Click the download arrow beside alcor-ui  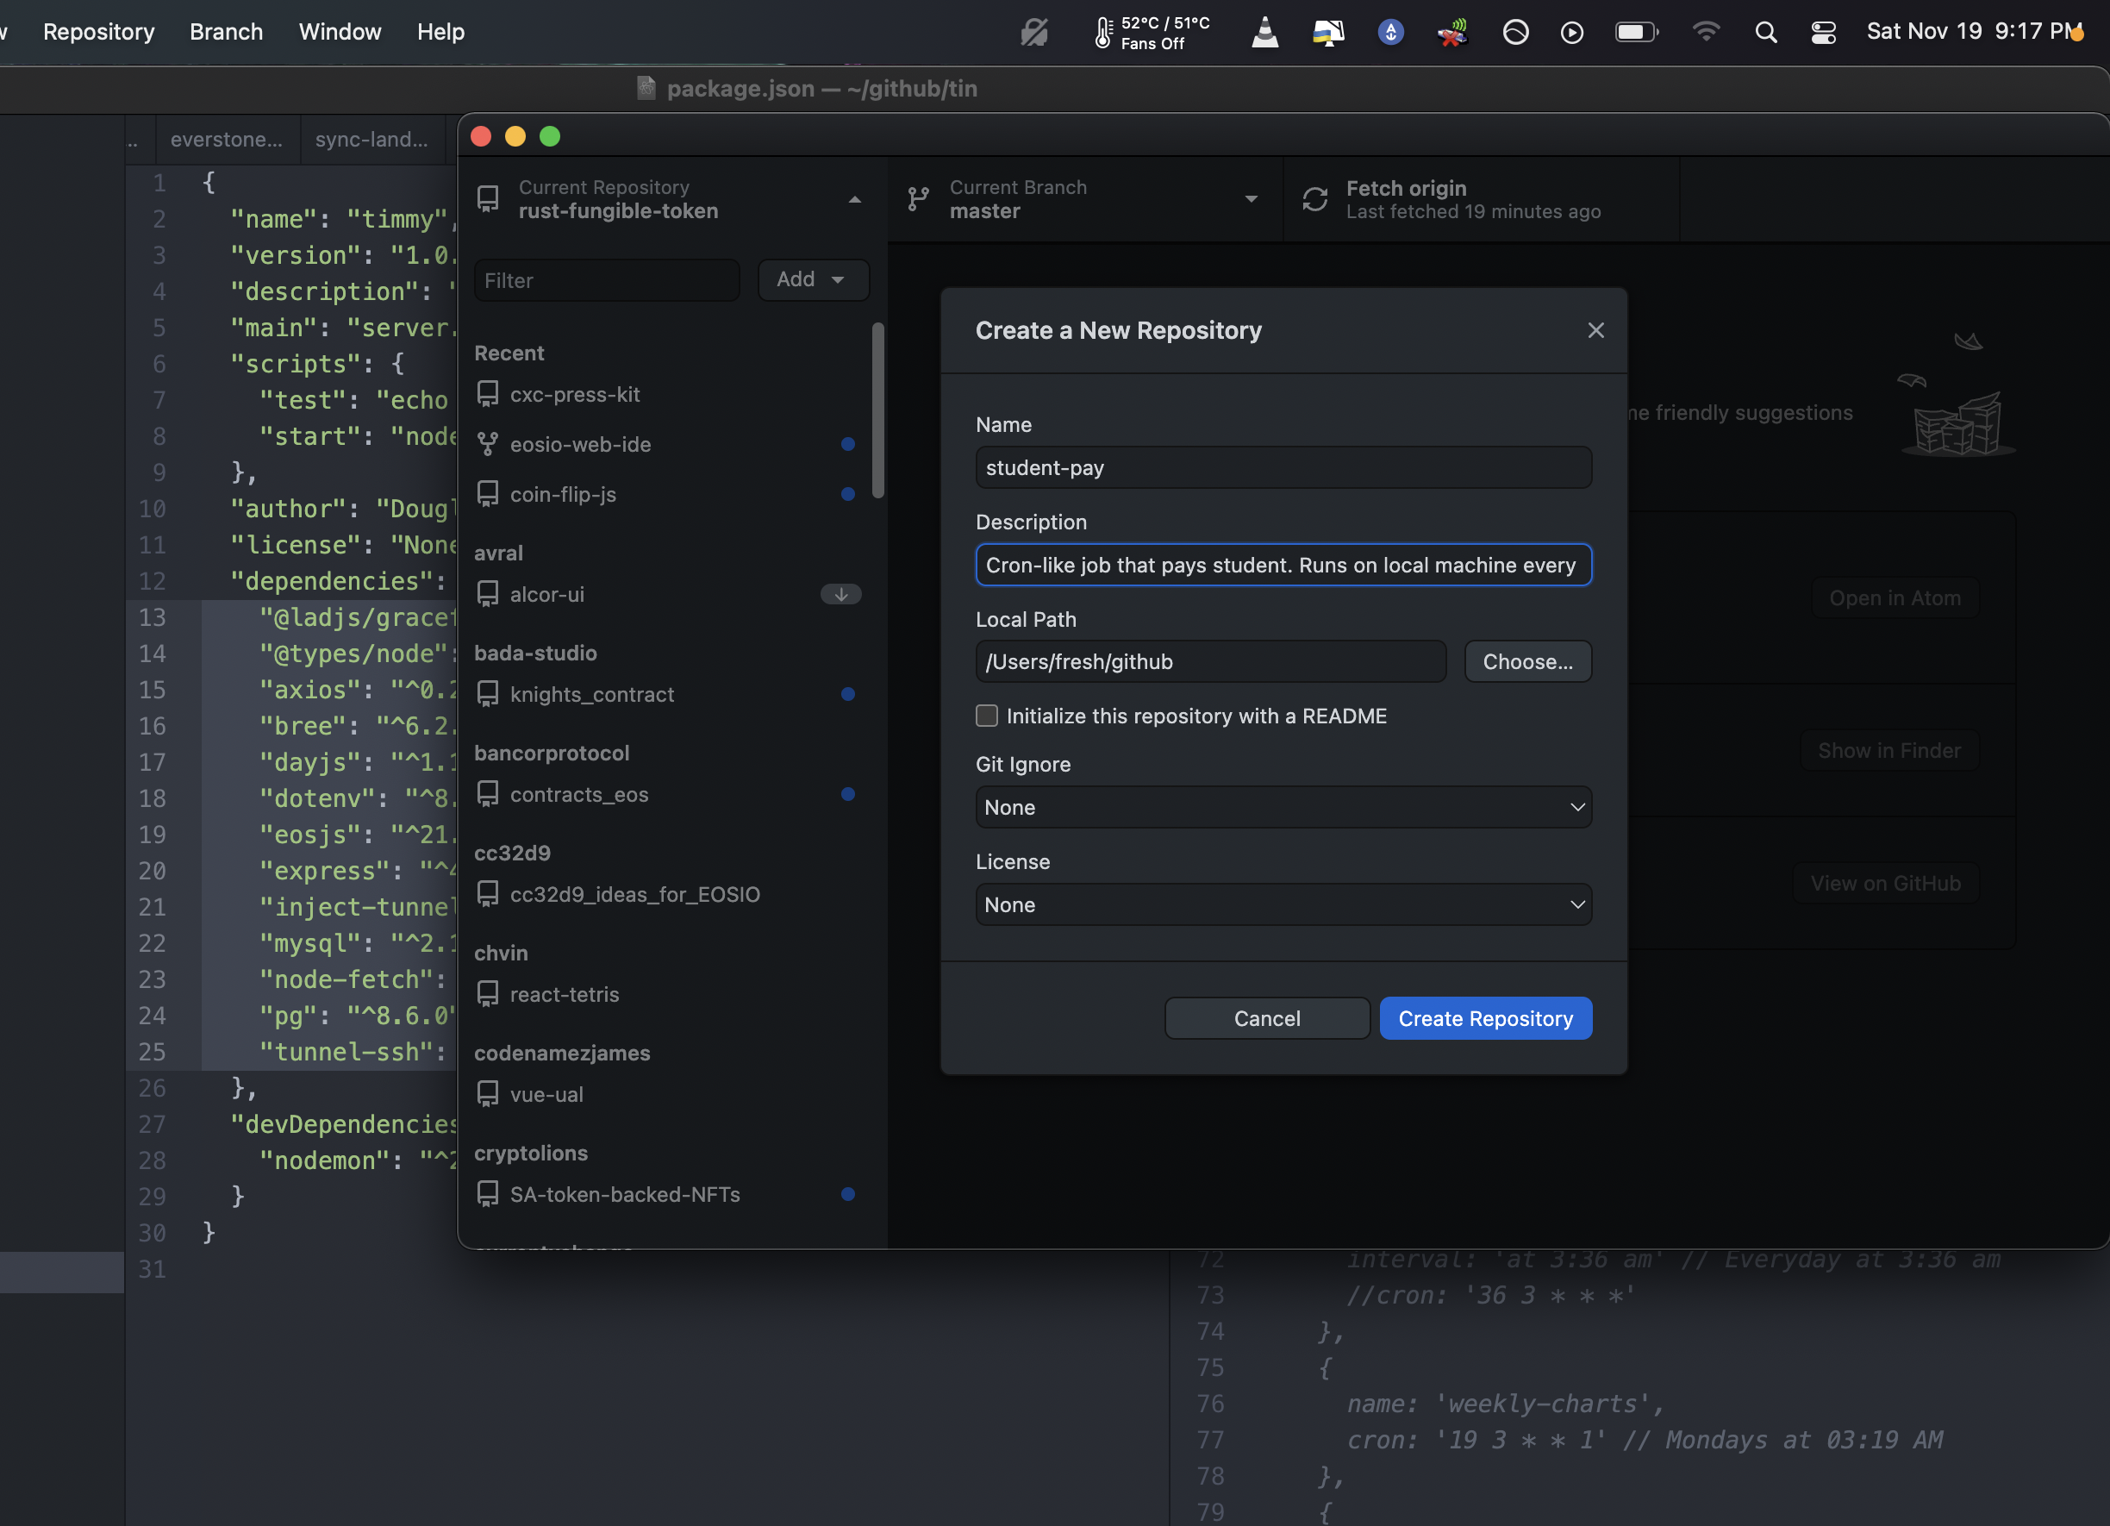[x=840, y=595]
